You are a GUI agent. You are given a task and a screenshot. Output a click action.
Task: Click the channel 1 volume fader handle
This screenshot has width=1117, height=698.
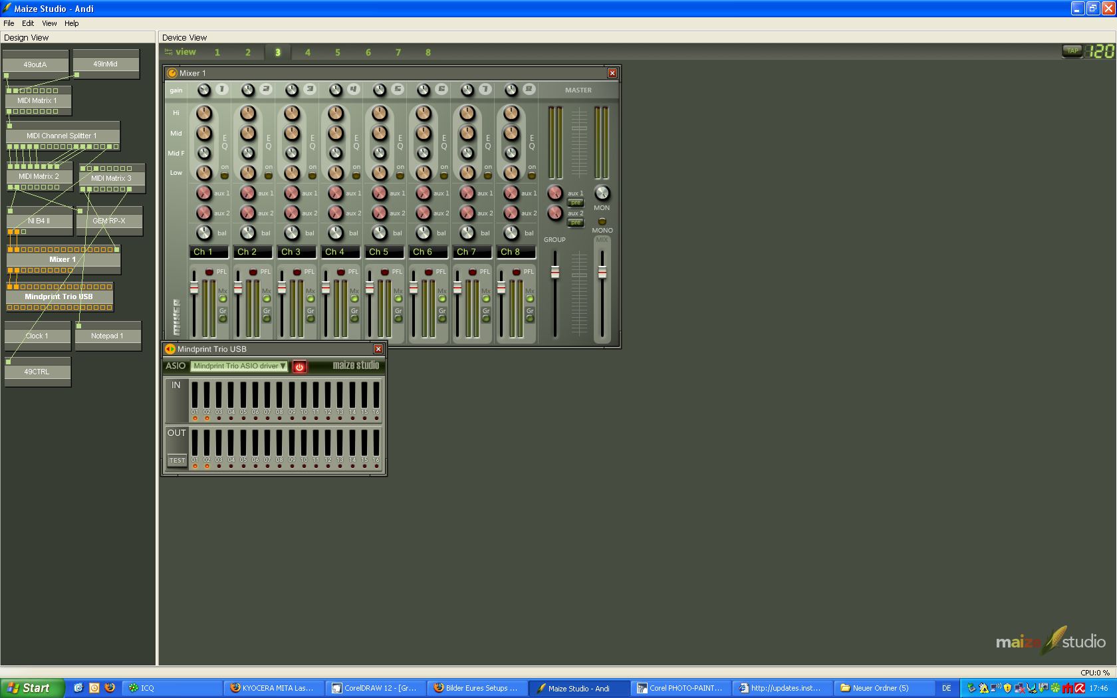tap(194, 287)
